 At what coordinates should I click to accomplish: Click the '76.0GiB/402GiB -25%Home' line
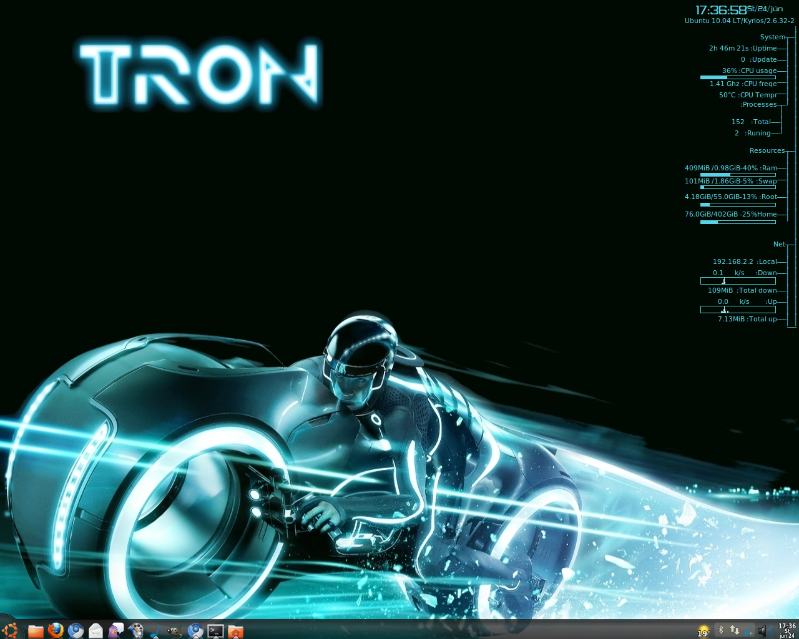[731, 214]
